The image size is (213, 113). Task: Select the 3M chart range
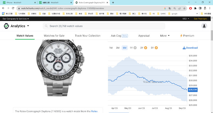click(x=118, y=48)
